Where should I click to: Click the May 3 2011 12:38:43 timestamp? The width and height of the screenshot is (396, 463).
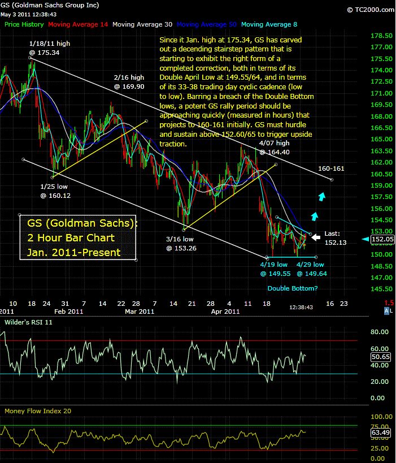point(28,15)
